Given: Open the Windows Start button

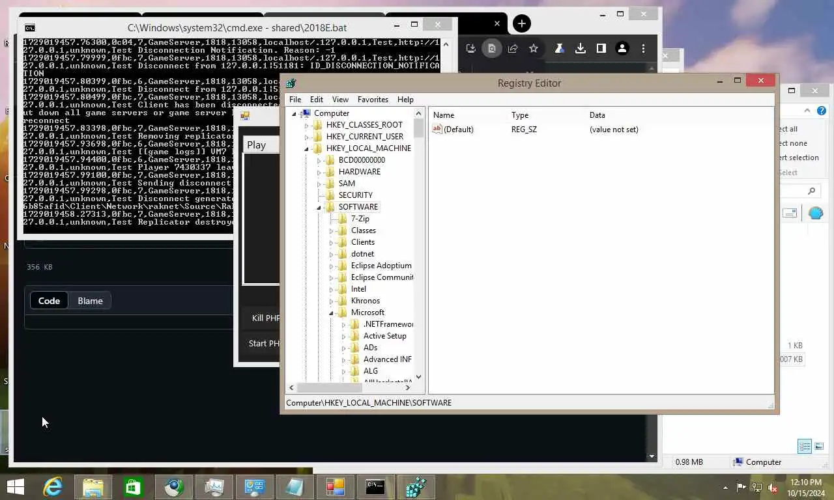Looking at the screenshot, I should click(15, 486).
